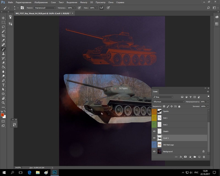The image size is (220, 176).
Task: Change the screen mode
Action: pyautogui.click(x=3, y=126)
